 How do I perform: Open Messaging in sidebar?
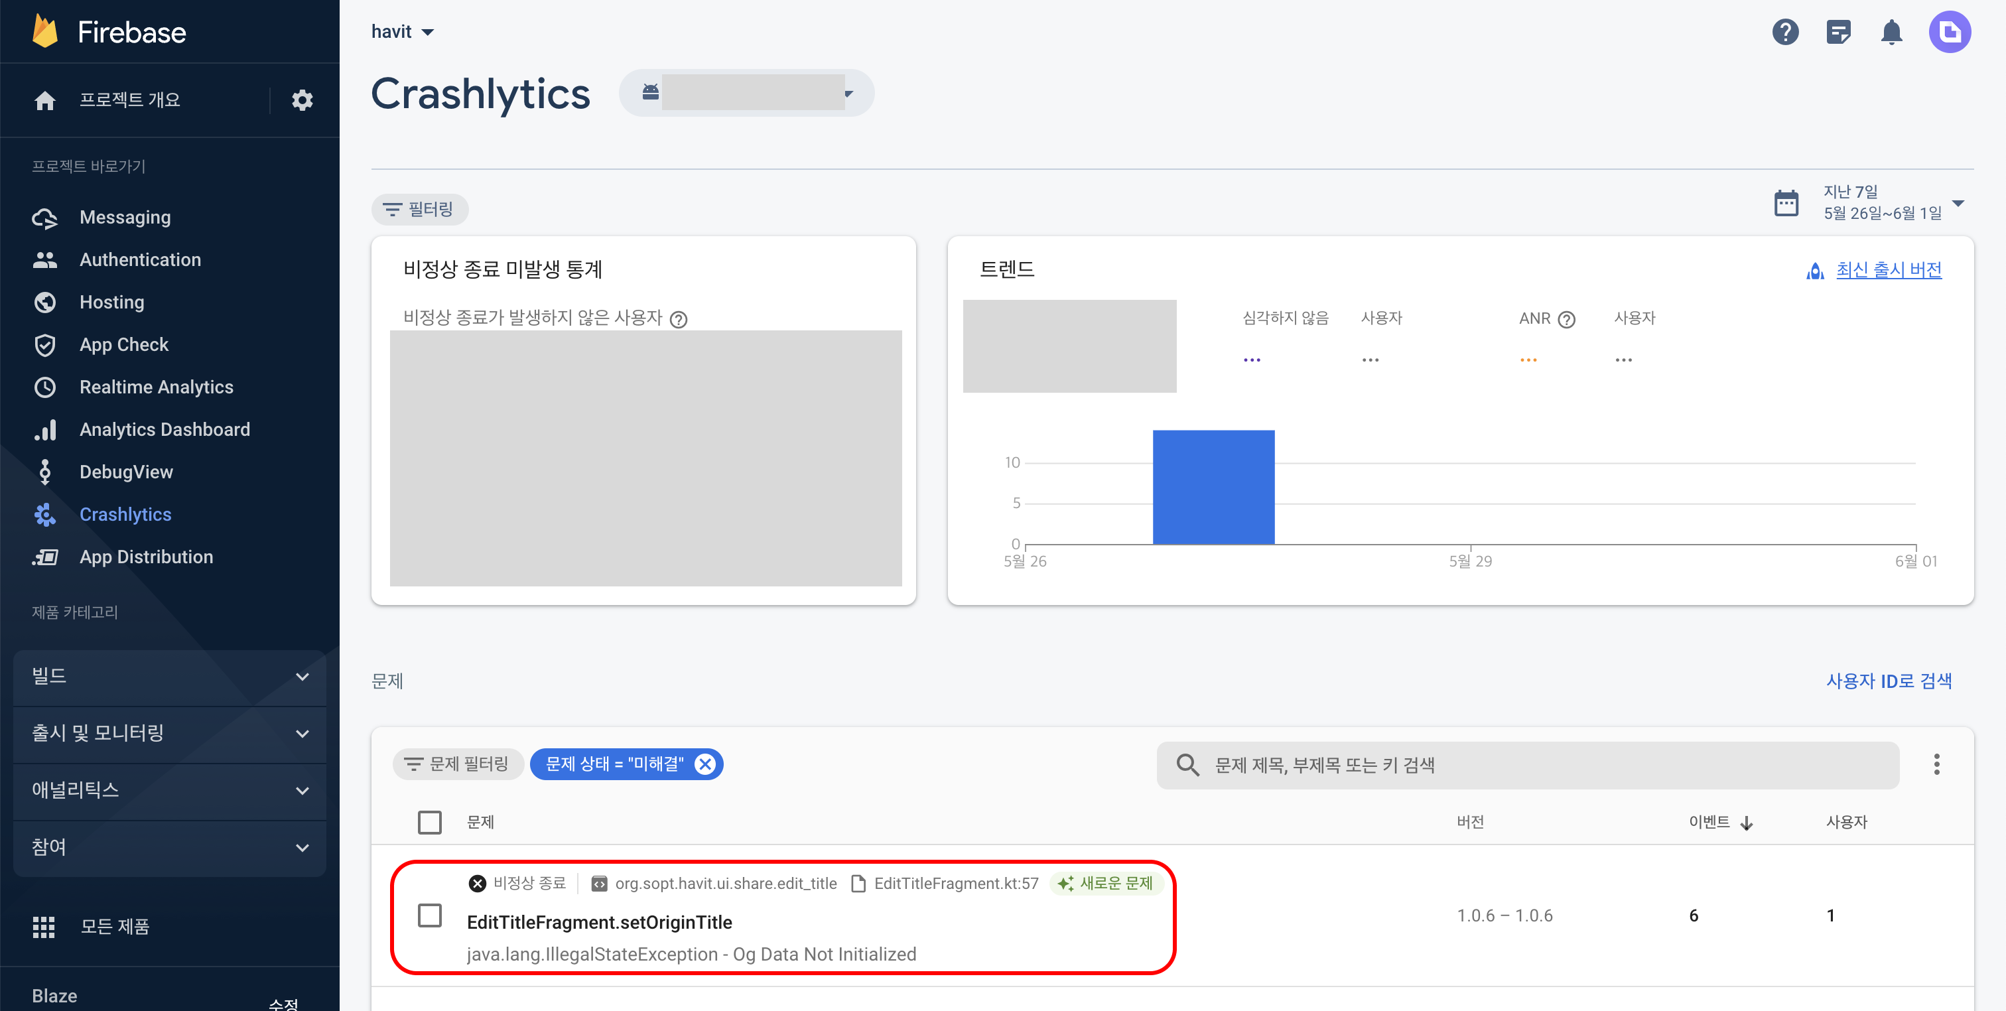pos(125,218)
